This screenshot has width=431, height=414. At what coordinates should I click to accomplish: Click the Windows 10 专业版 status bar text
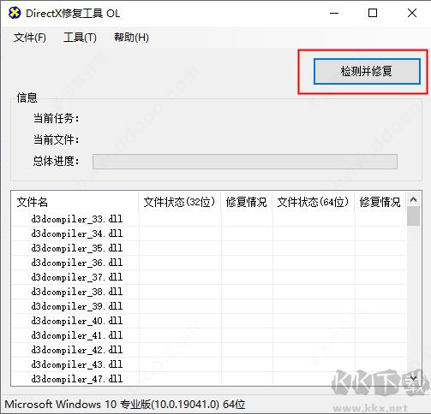(x=125, y=405)
